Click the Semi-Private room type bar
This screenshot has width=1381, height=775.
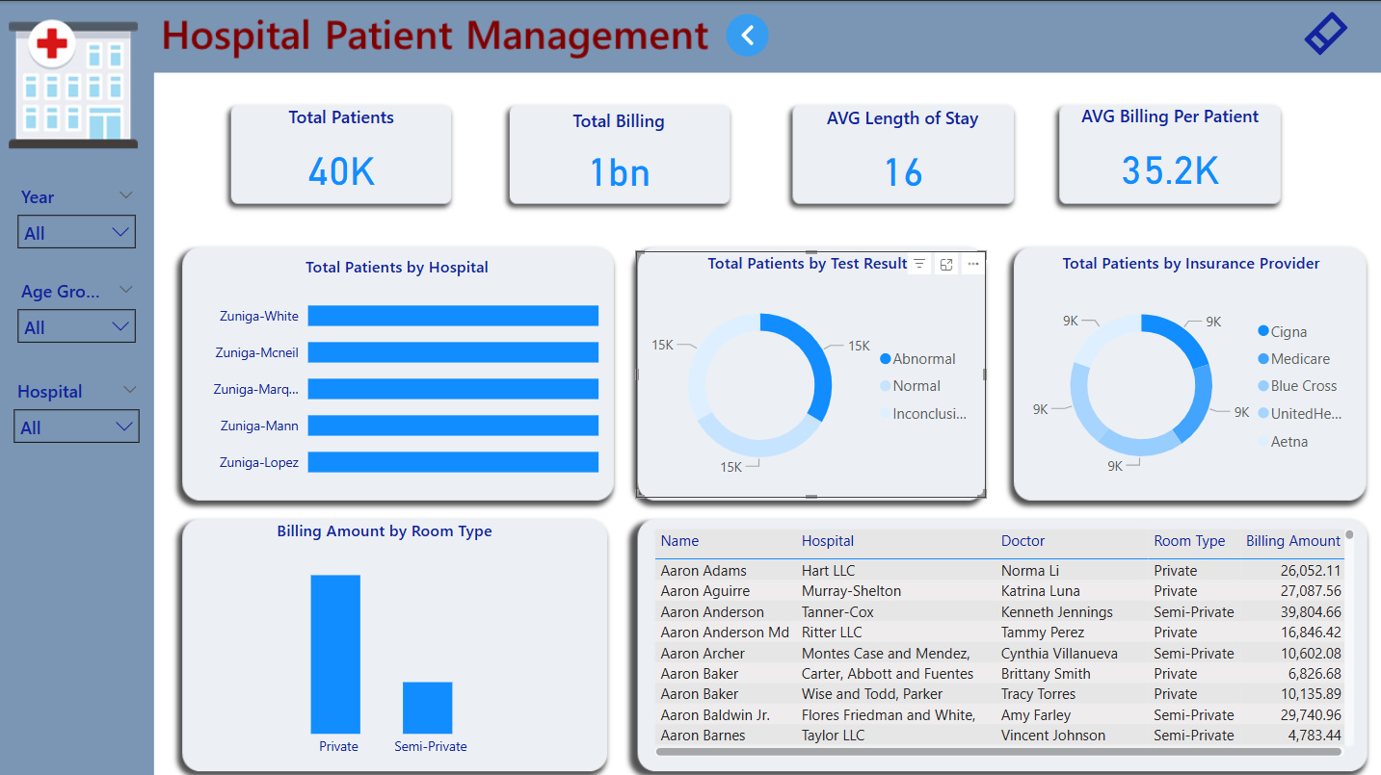tap(428, 709)
